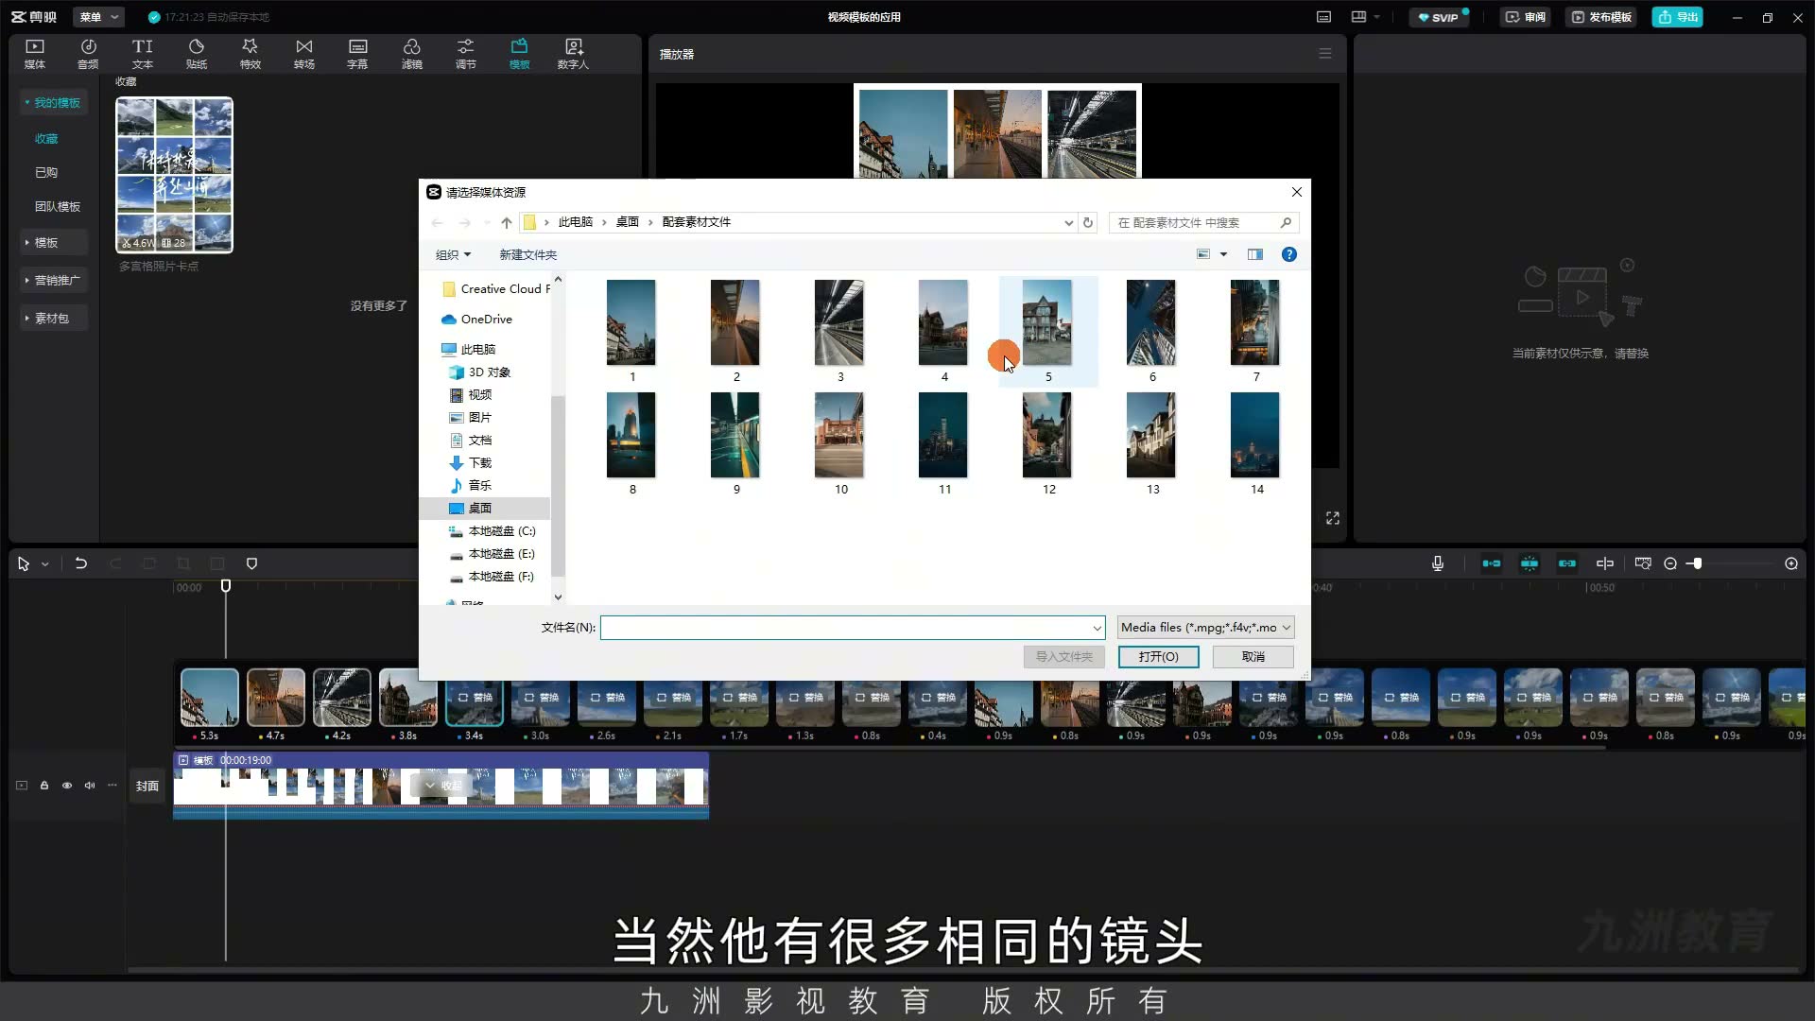Adjust the timeline zoom slider handle
Screen dimensions: 1815x1021
[x=1698, y=564]
